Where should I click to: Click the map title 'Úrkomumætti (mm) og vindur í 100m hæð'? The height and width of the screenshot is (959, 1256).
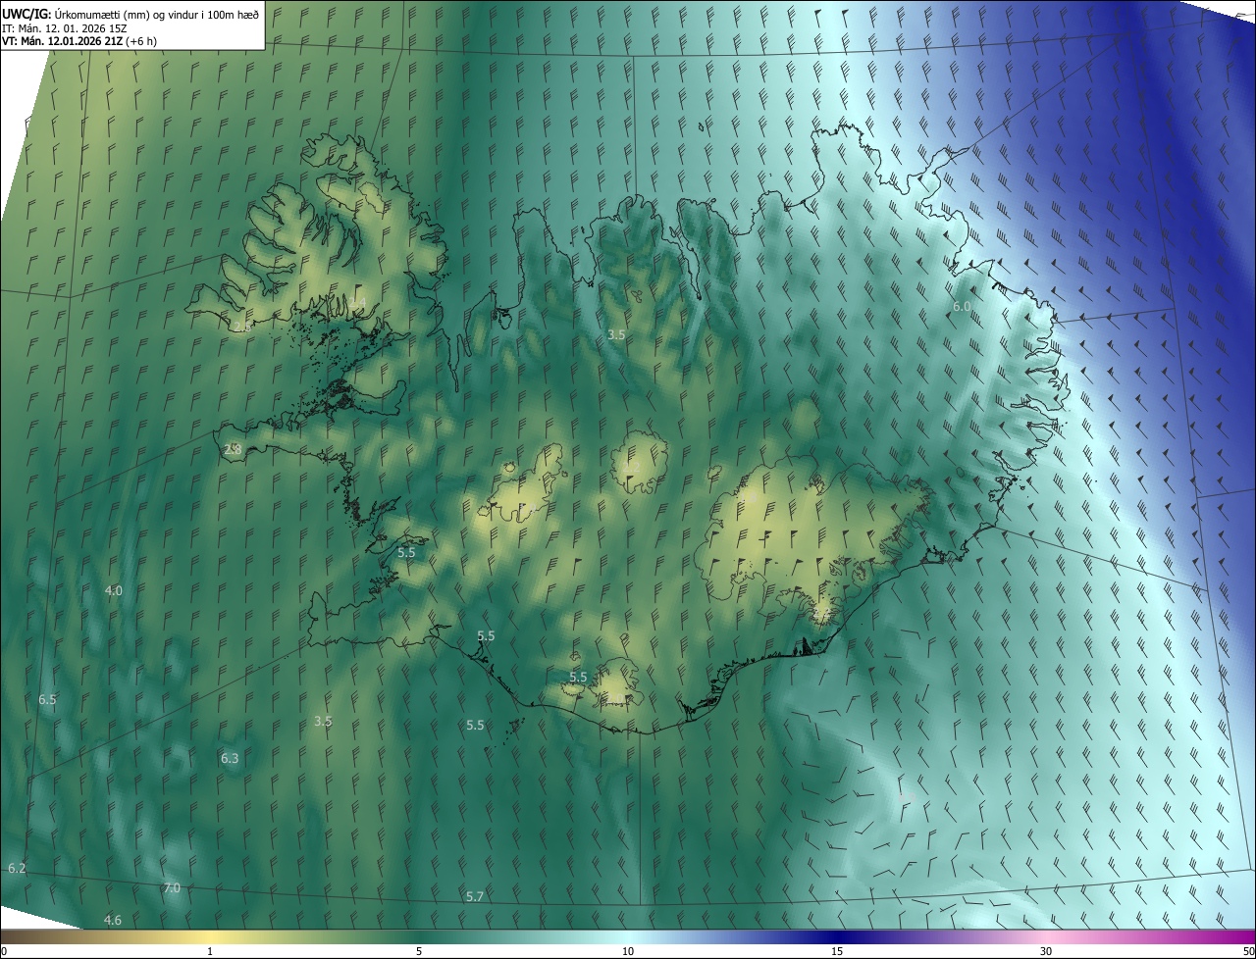(156, 14)
